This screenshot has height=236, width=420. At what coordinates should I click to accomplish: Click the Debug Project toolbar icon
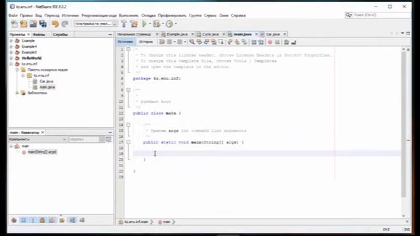pos(157,24)
